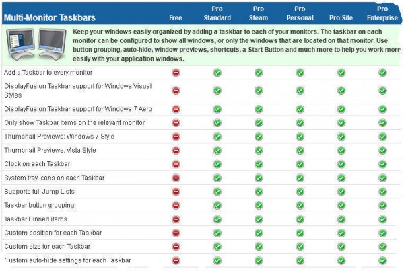Click Pro Standard checkmark for Clock on each Taskbar
The image size is (404, 271).
[217, 164]
